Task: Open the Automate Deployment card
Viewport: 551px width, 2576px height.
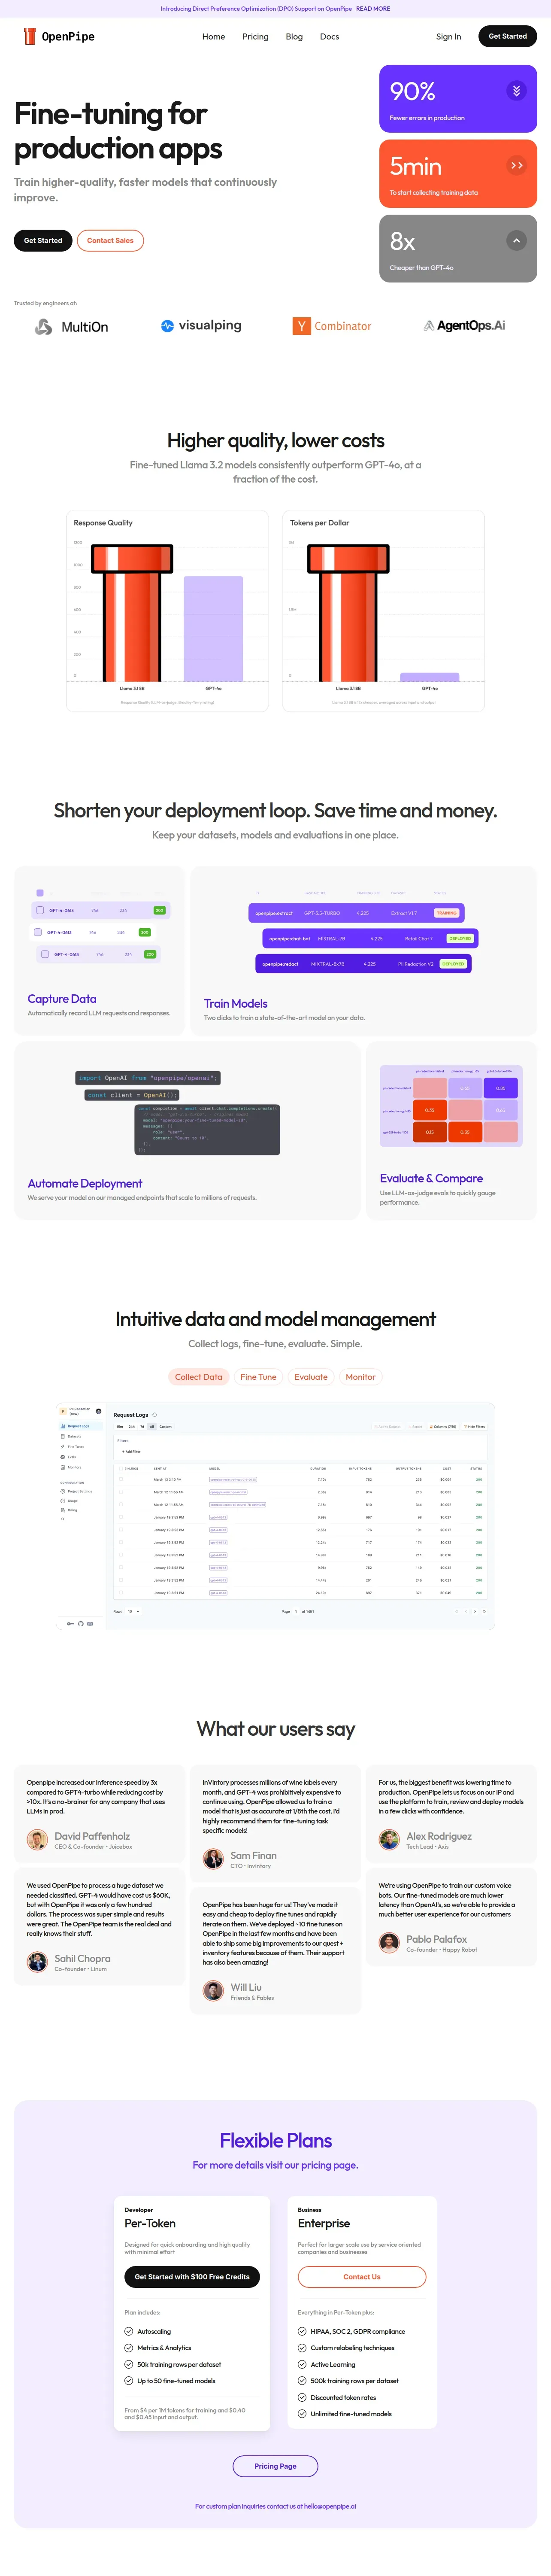Action: [187, 1130]
